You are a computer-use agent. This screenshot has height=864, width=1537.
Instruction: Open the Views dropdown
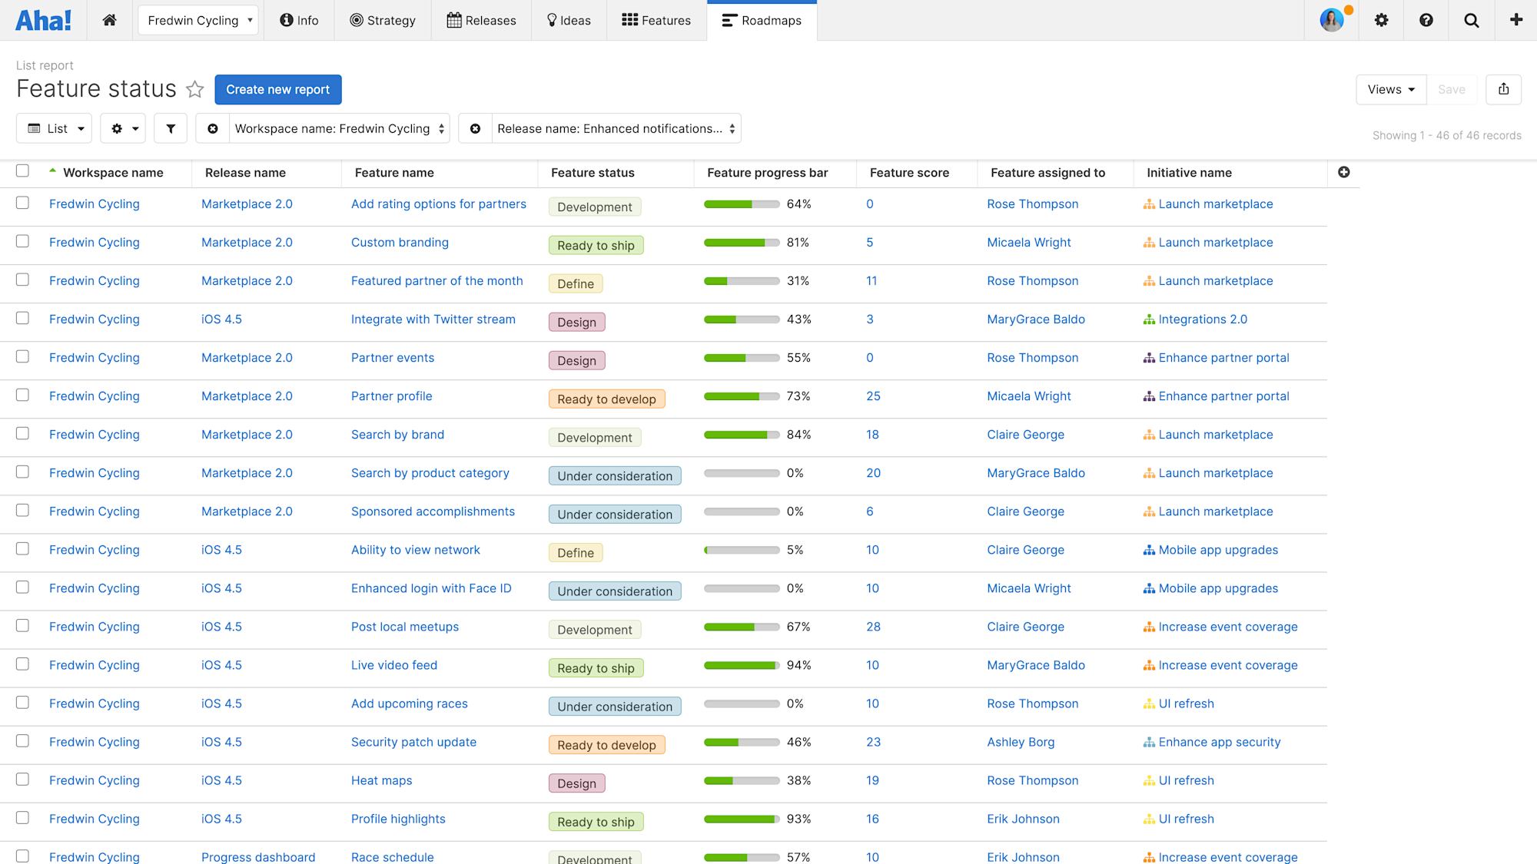pos(1390,89)
